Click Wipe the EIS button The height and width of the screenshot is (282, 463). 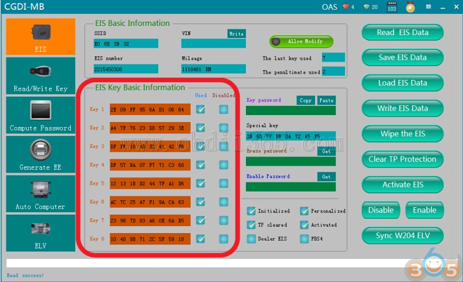(x=403, y=134)
